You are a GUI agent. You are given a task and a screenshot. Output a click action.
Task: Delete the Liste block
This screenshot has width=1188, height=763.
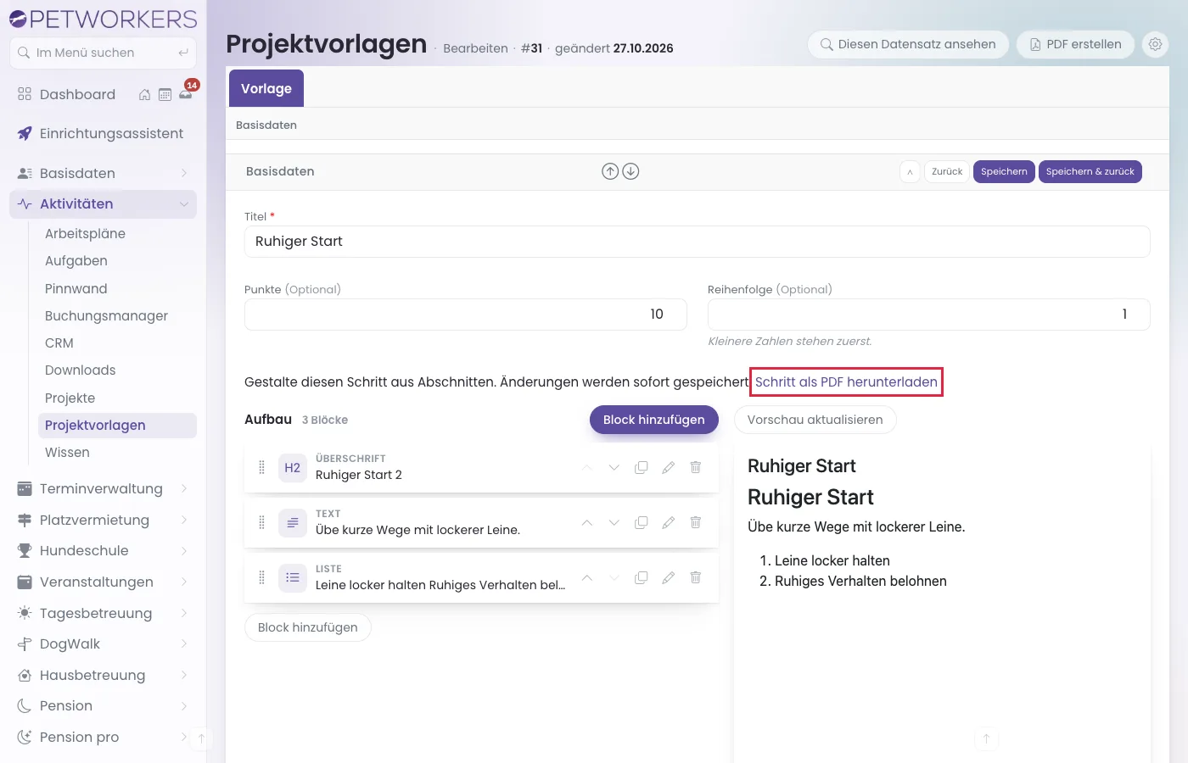tap(696, 578)
